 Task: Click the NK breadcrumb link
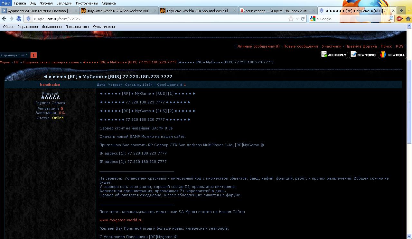(x=17, y=62)
